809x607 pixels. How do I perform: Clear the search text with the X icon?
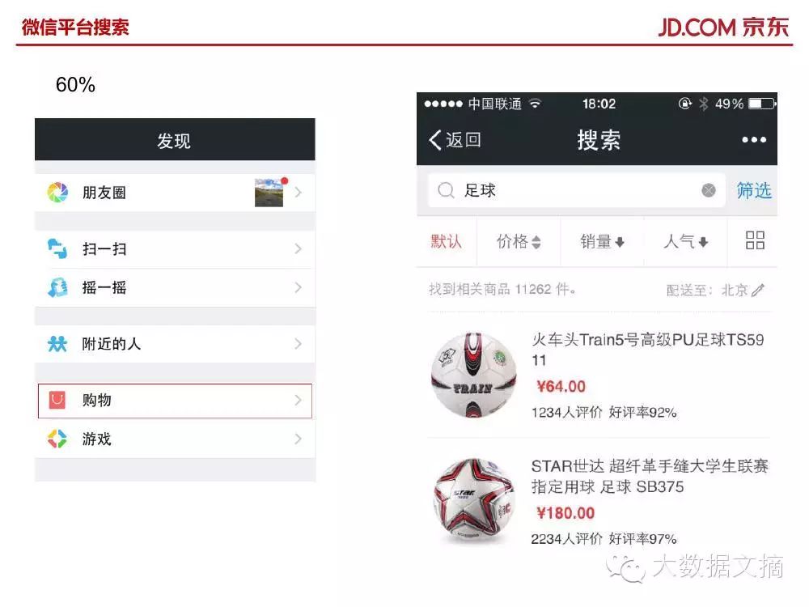pyautogui.click(x=709, y=190)
